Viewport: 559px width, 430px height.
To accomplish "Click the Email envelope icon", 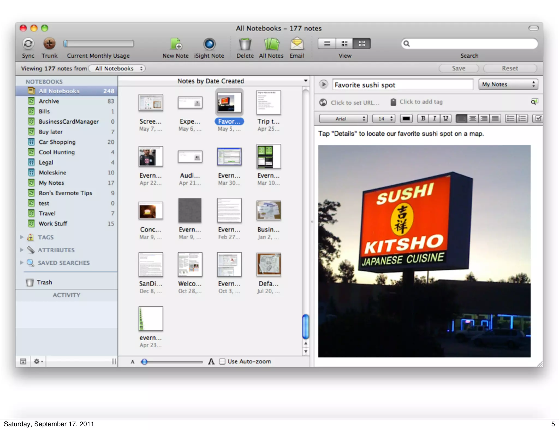I will 297,44.
